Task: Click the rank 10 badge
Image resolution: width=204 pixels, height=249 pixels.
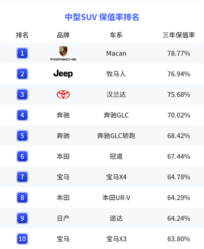Action: click(x=22, y=239)
